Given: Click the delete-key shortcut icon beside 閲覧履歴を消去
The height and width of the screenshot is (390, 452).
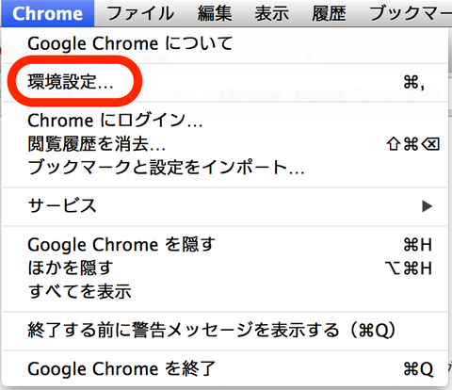Looking at the screenshot, I should (430, 144).
